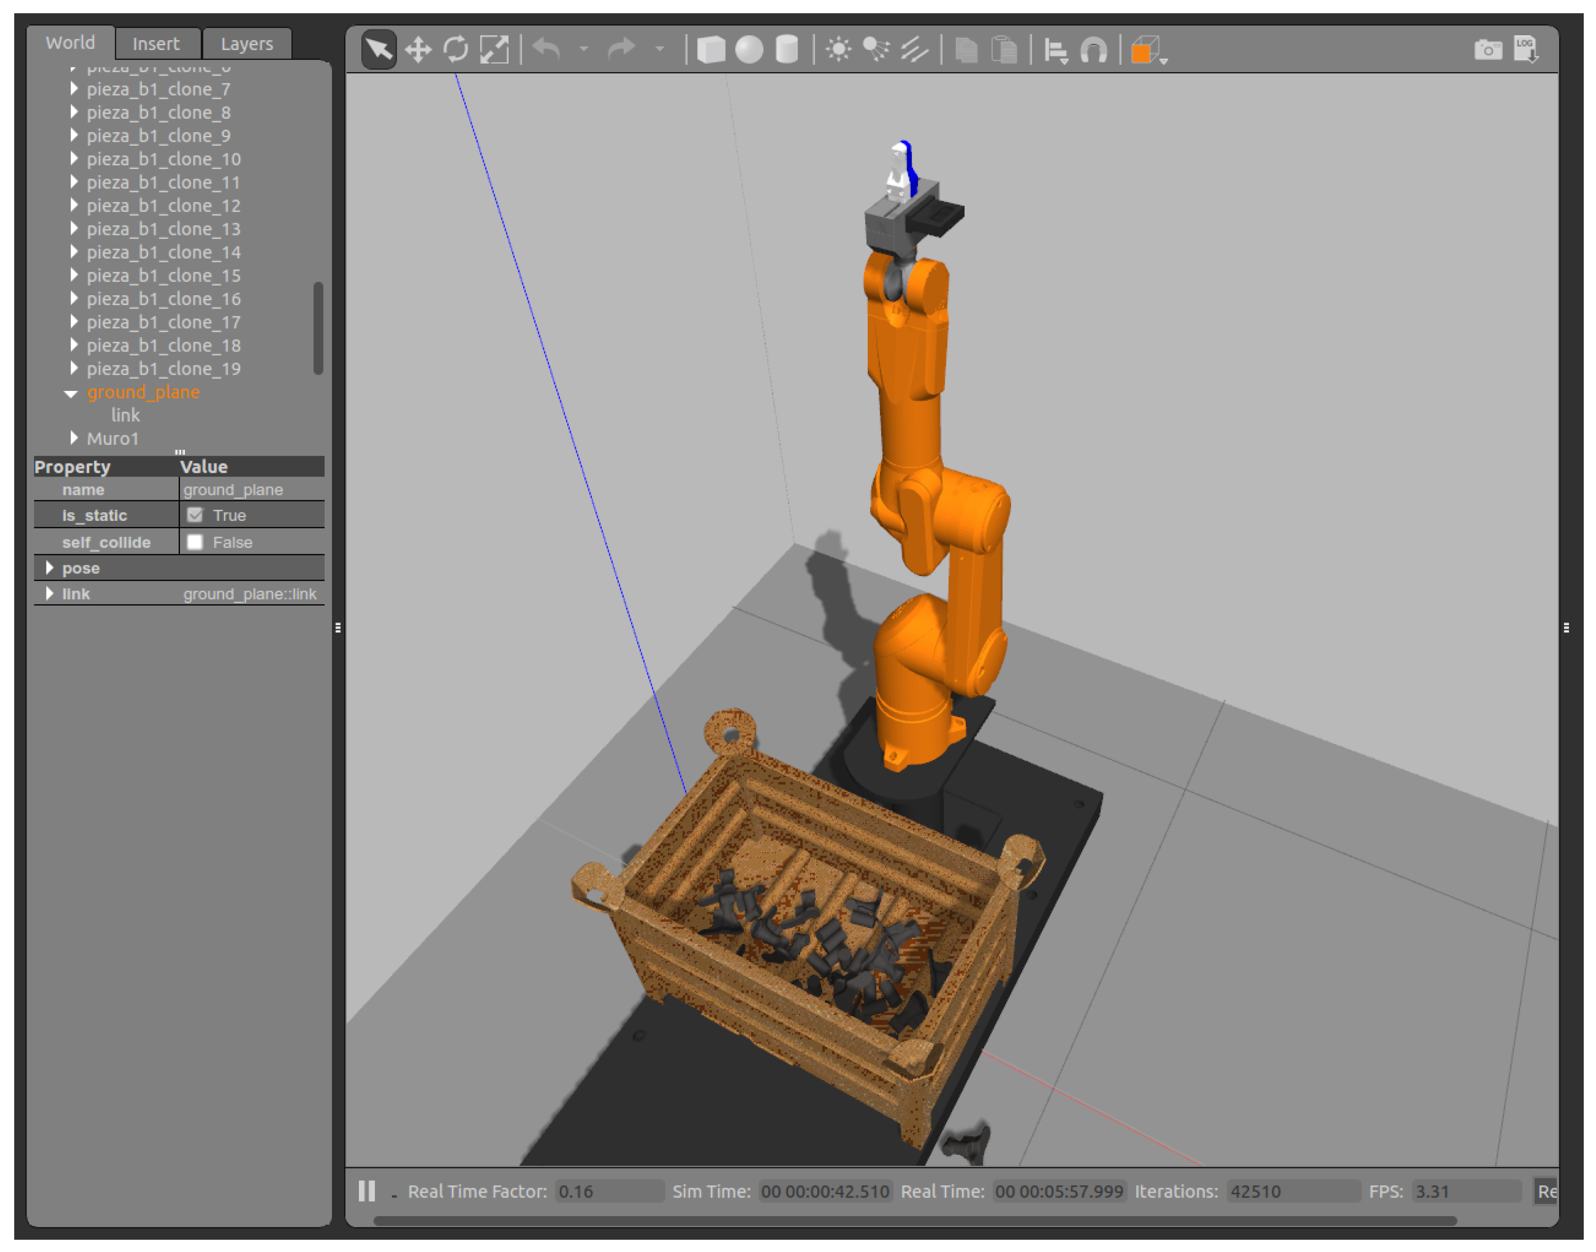This screenshot has height=1252, width=1596.
Task: Select pieza_b1_clone_12 in the tree
Action: point(163,205)
